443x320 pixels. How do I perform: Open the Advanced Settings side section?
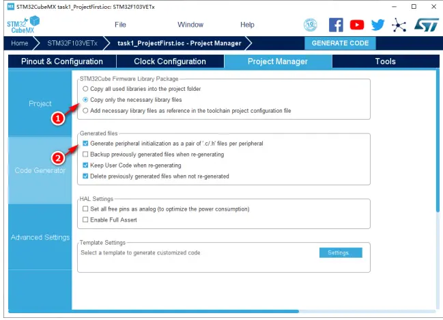(x=40, y=237)
